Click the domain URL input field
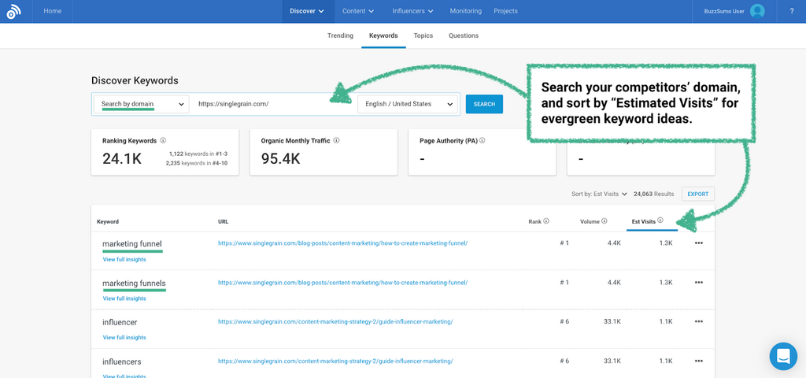806x378 pixels. pyautogui.click(x=272, y=104)
